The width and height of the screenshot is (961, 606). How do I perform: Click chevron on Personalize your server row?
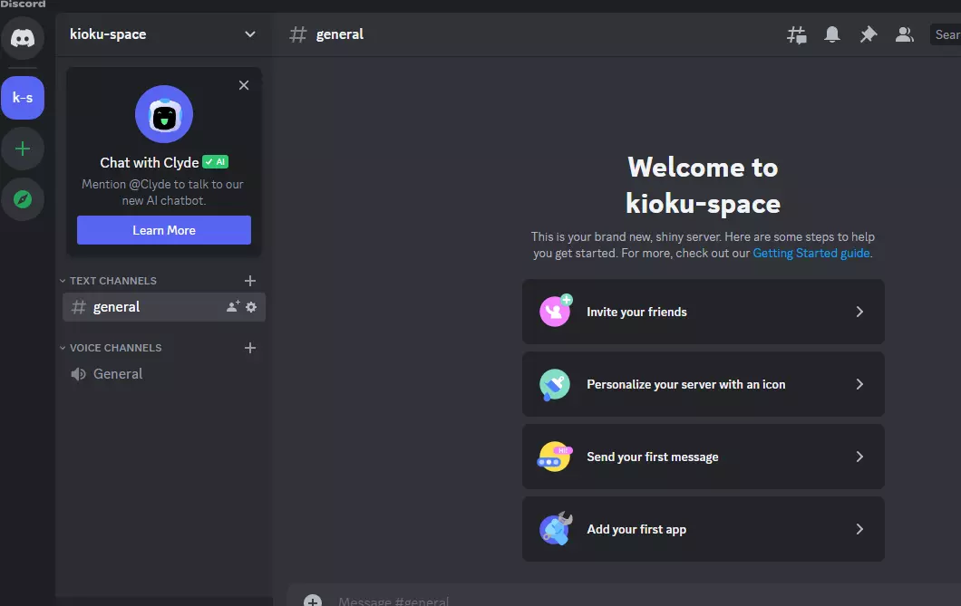859,384
